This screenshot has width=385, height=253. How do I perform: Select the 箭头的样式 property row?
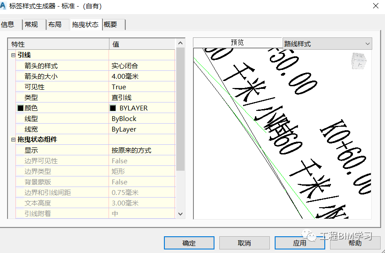click(x=95, y=66)
